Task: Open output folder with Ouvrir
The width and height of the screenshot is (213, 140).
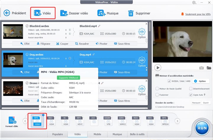Action: (206, 103)
